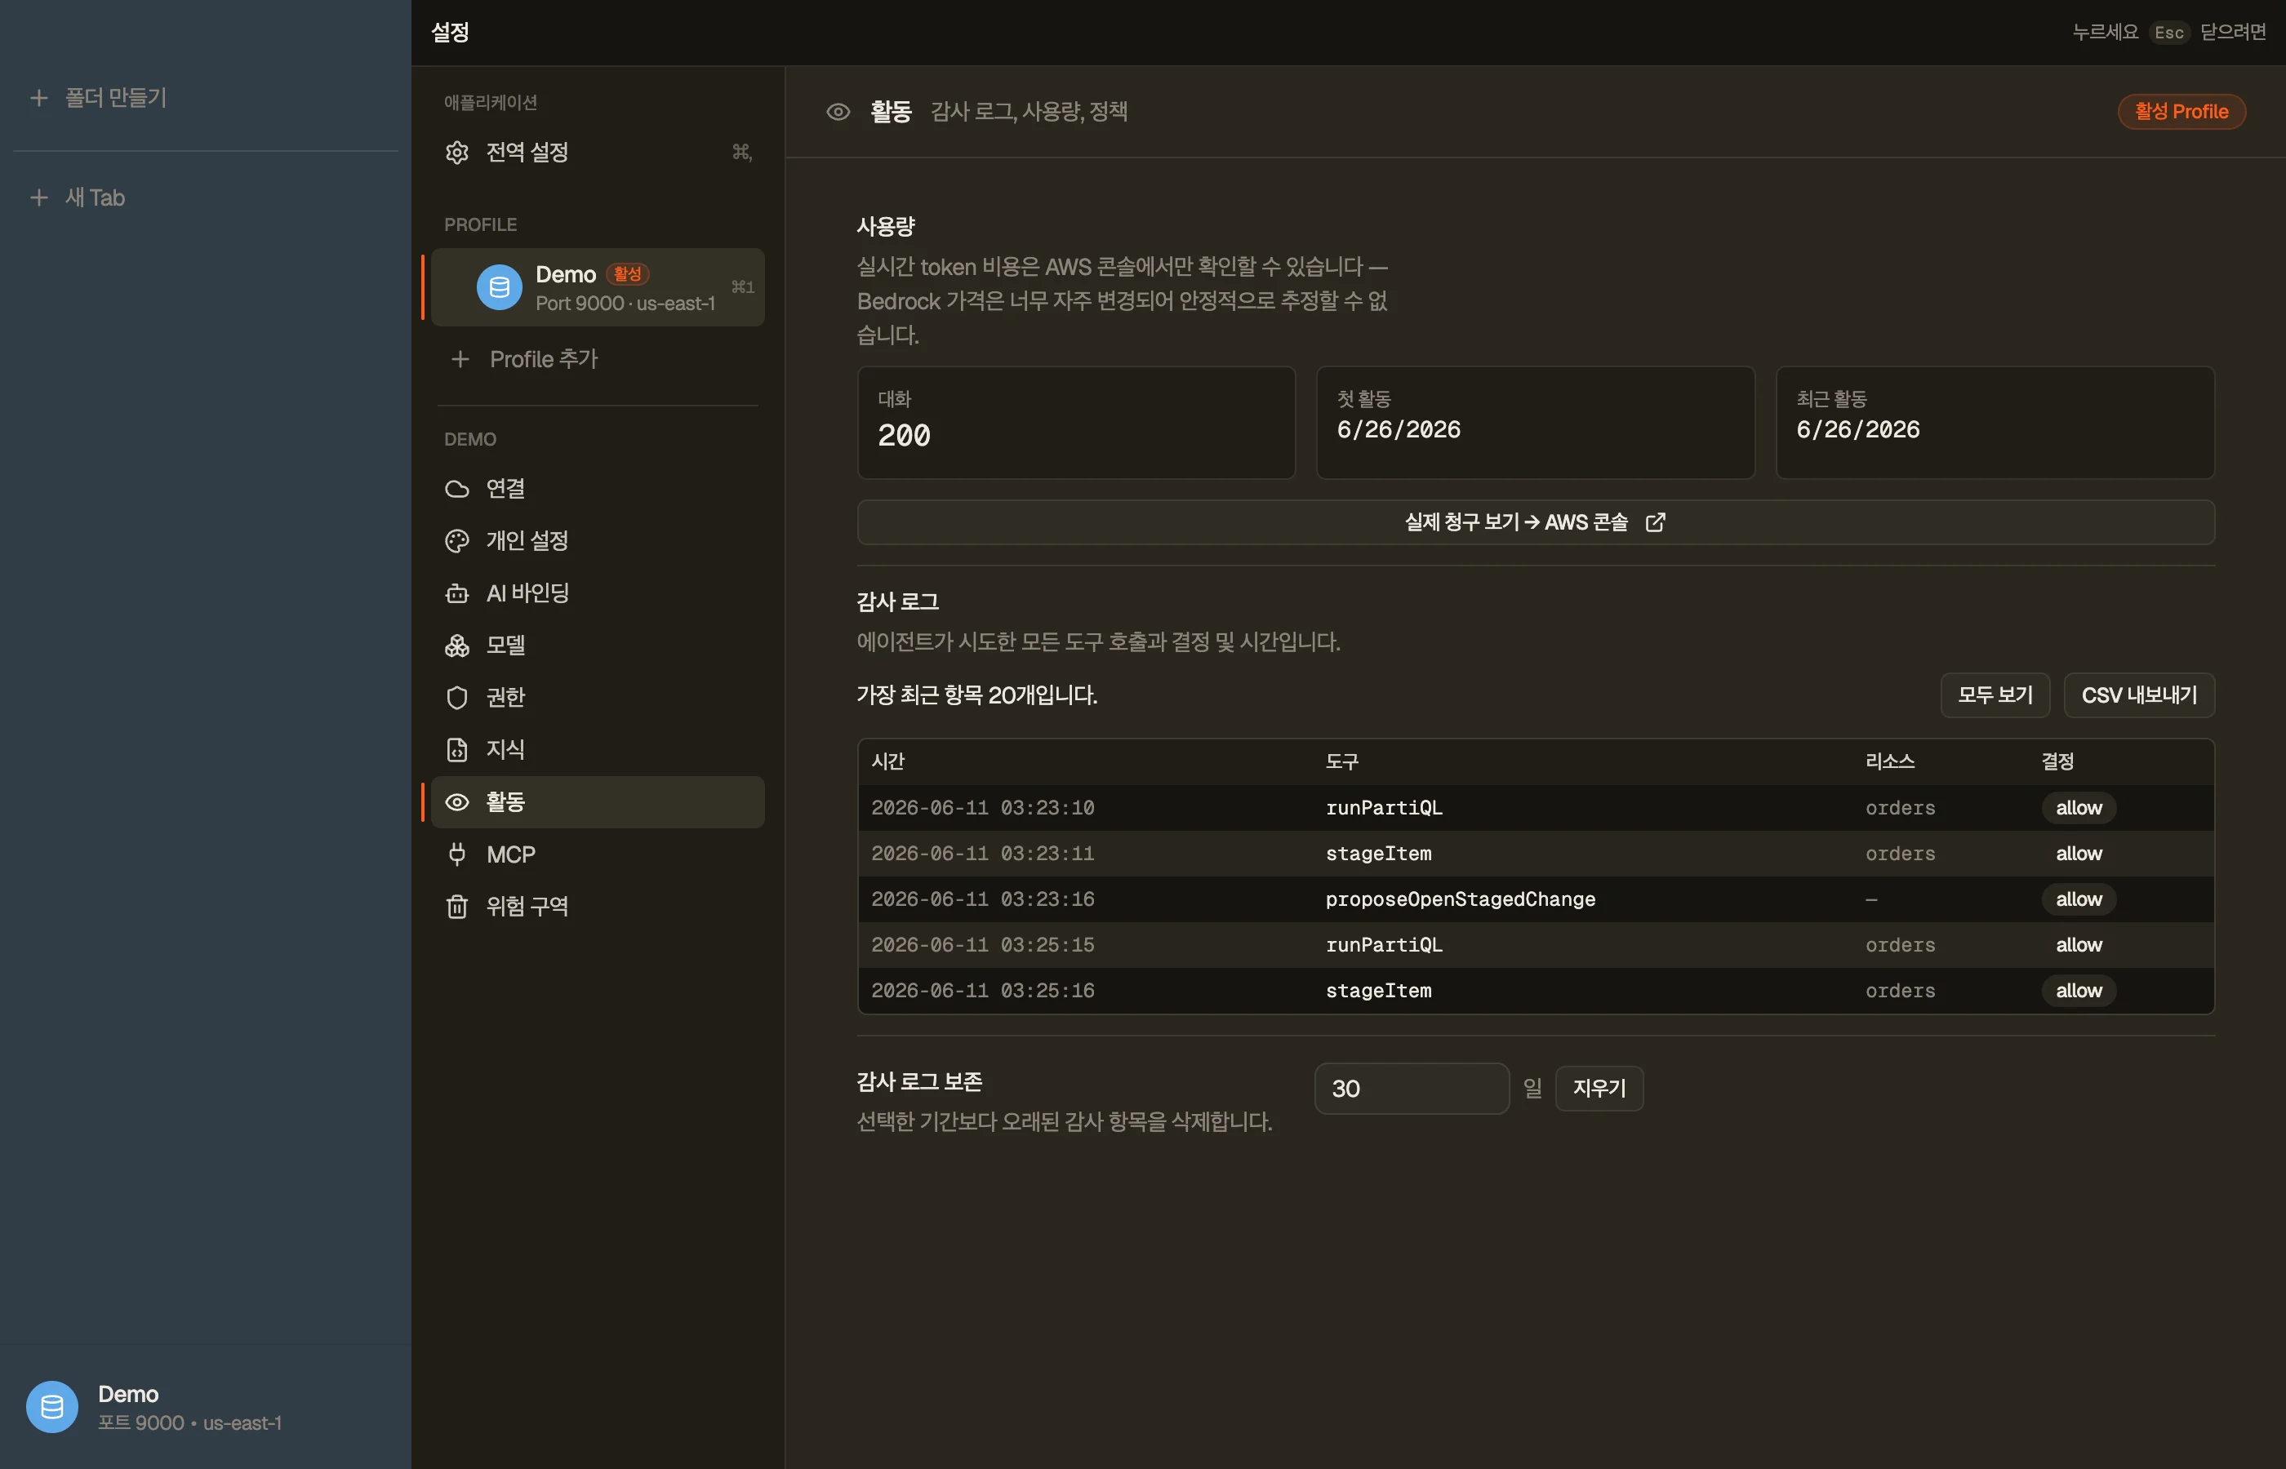Open 실제 청구 보기 → AWS 콘솔 link
This screenshot has height=1469, width=2286.
click(1535, 523)
